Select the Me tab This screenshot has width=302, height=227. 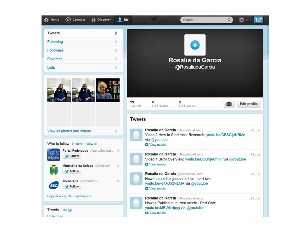tap(123, 20)
